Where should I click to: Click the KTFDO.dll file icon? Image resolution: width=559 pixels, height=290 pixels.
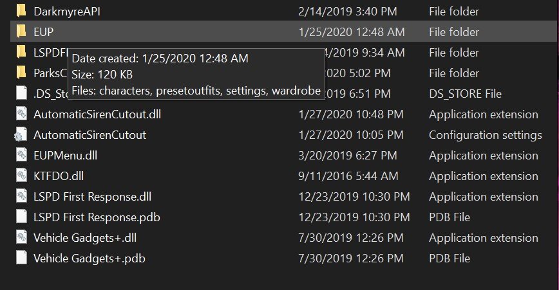pyautogui.click(x=21, y=176)
